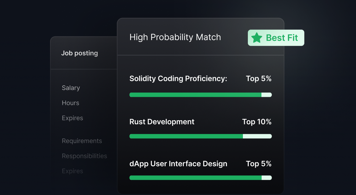Open the Job posting card header
This screenshot has width=356, height=195.
[x=79, y=53]
